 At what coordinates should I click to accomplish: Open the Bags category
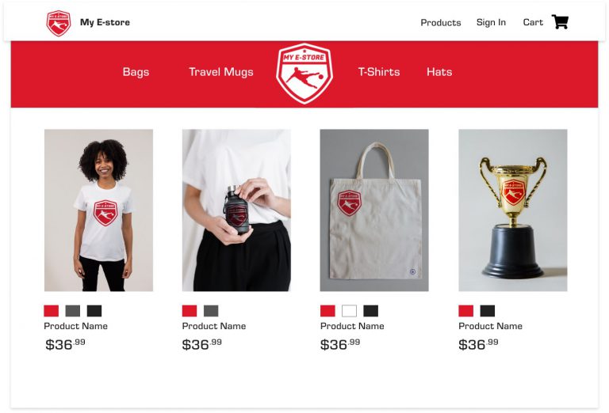click(136, 72)
